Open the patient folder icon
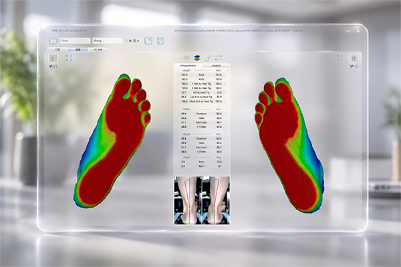The height and width of the screenshot is (267, 401). tap(53, 41)
